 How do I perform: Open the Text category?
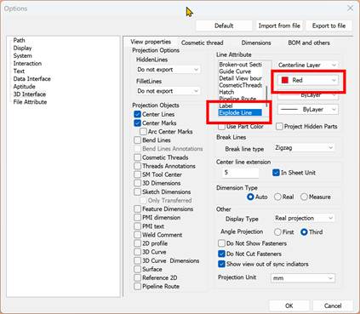pyautogui.click(x=19, y=71)
